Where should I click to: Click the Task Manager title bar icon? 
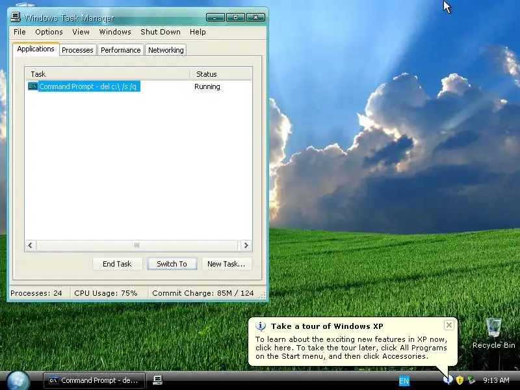click(x=15, y=17)
